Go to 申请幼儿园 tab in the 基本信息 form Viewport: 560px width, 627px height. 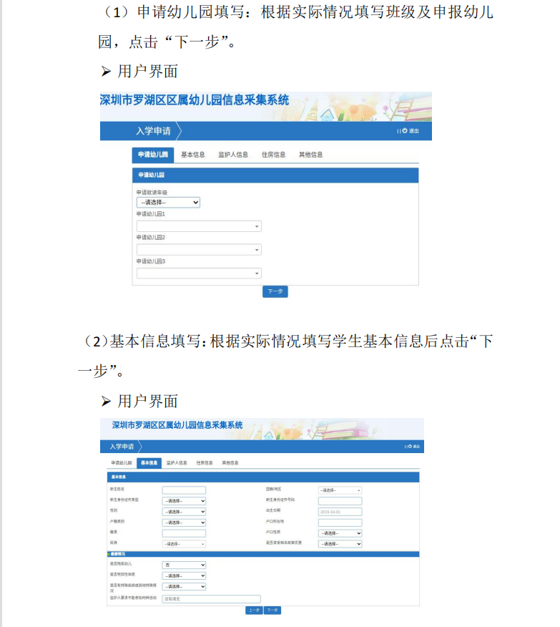(x=122, y=462)
